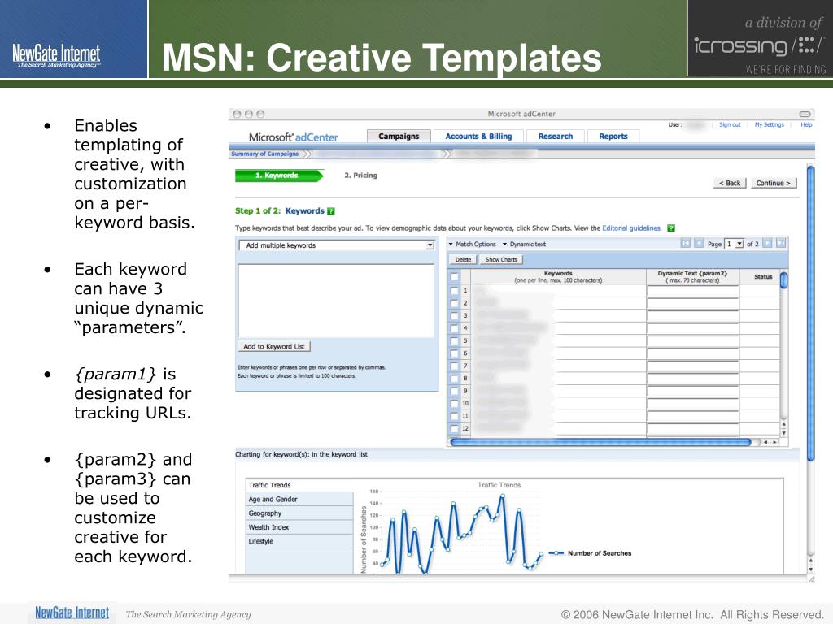Viewport: 833px width, 624px height.
Task: Select Wealth Index chart category
Action: 299,527
